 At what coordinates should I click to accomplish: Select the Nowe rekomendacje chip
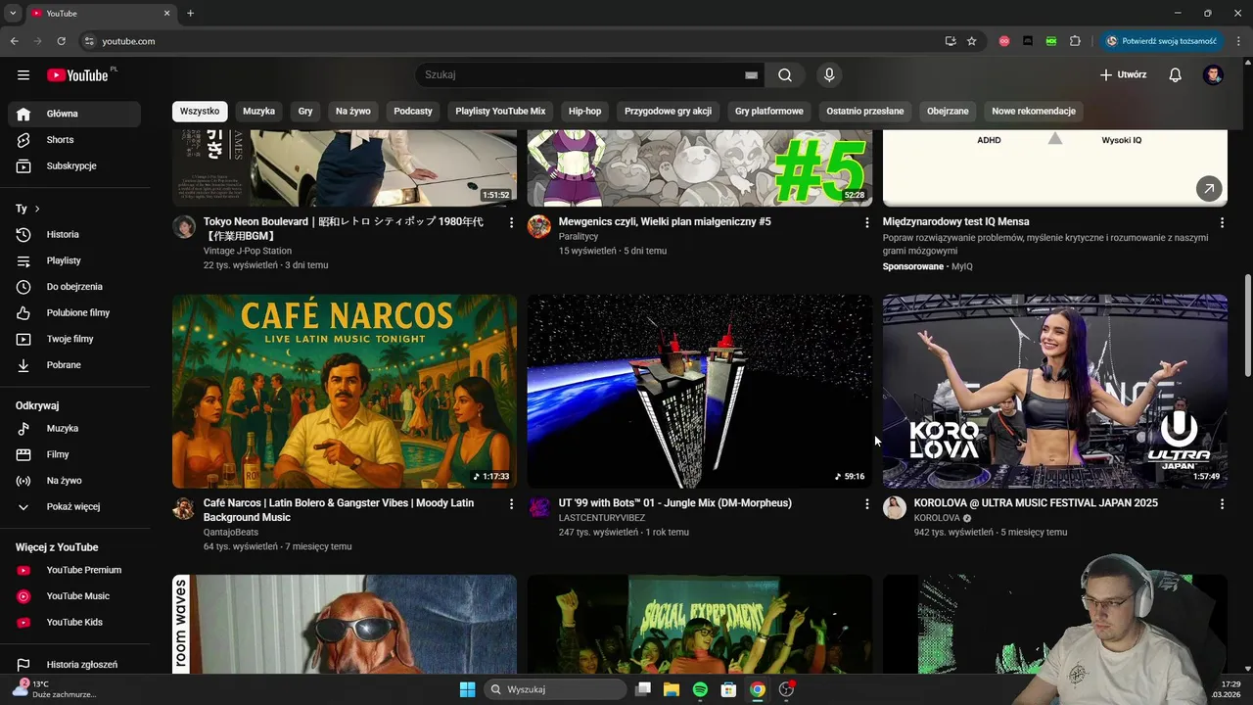[x=1034, y=112]
